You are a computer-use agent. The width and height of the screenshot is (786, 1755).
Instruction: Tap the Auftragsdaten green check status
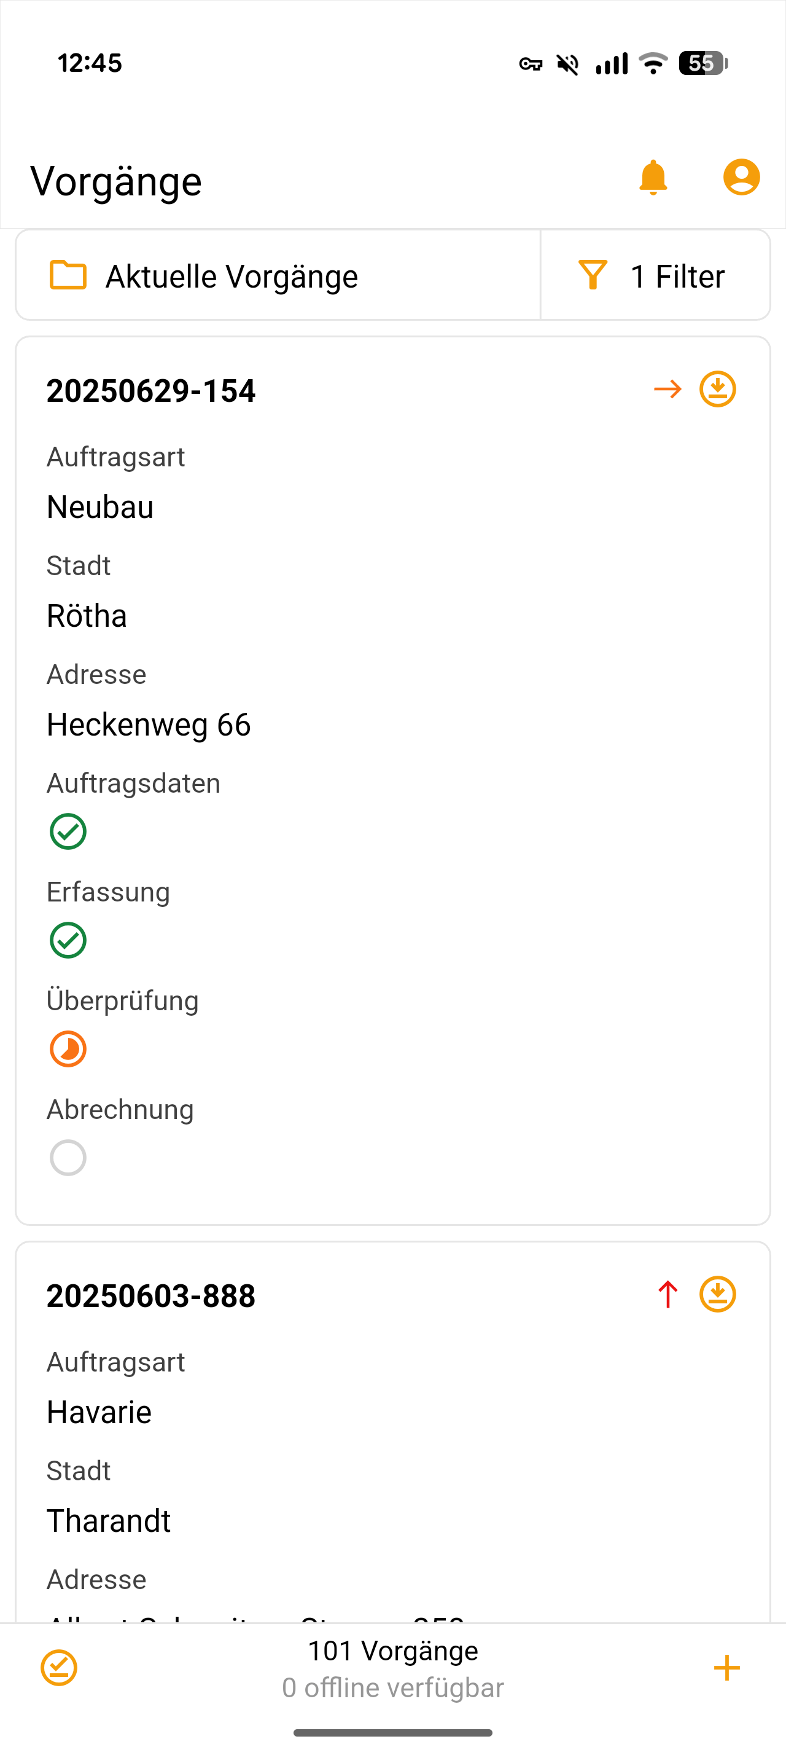click(x=68, y=832)
